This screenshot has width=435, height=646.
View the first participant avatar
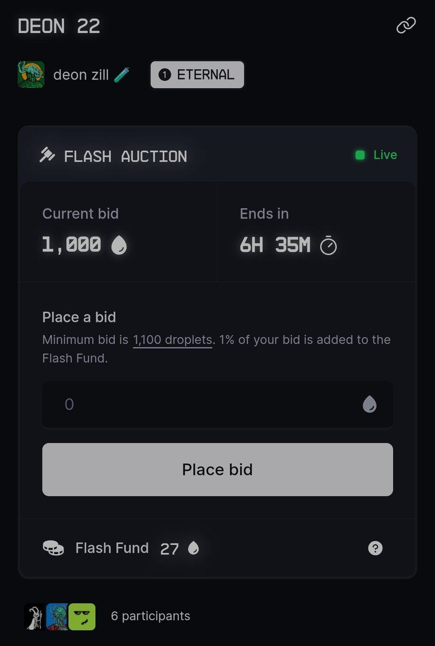(35, 616)
